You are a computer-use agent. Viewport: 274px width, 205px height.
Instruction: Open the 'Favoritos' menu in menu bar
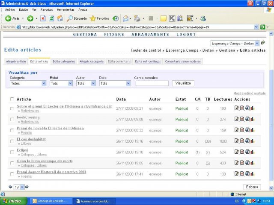pos(47,9)
